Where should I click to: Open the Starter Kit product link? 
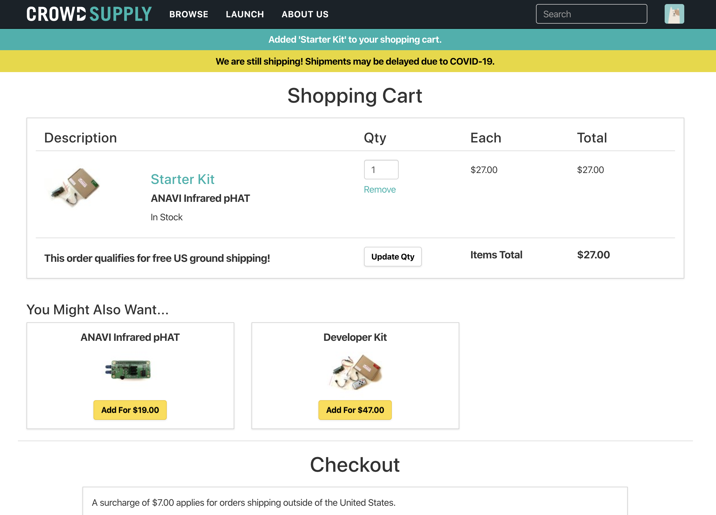point(183,179)
